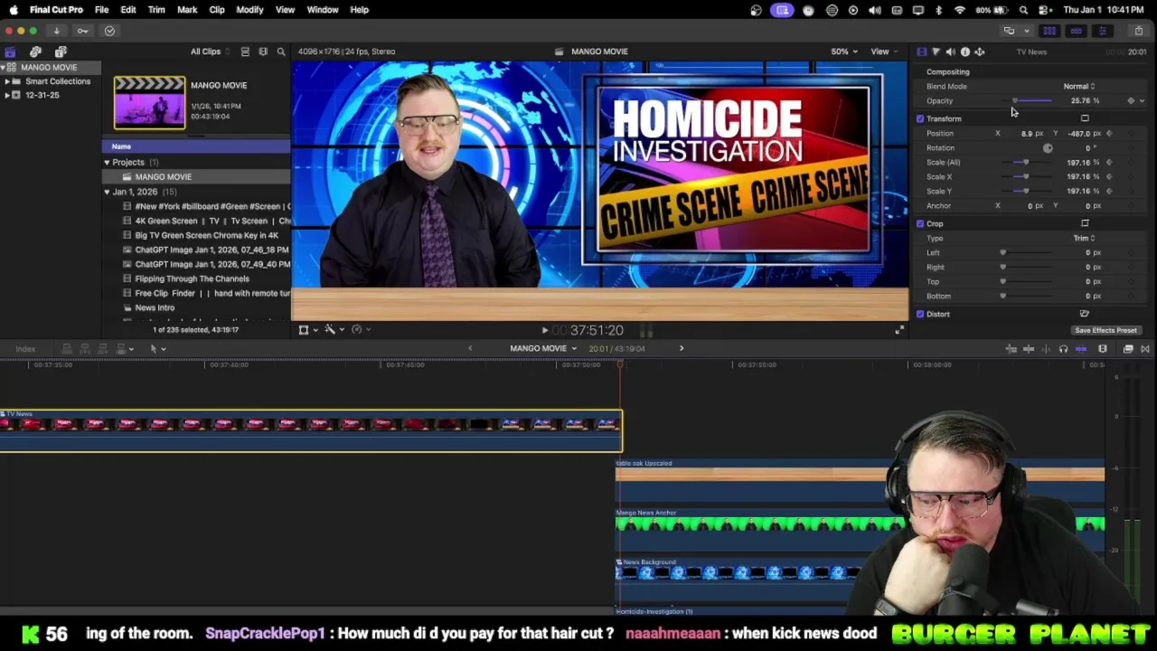This screenshot has height=651, width=1157.
Task: Toggle the Timeline panel visibility button
Action: (1076, 31)
